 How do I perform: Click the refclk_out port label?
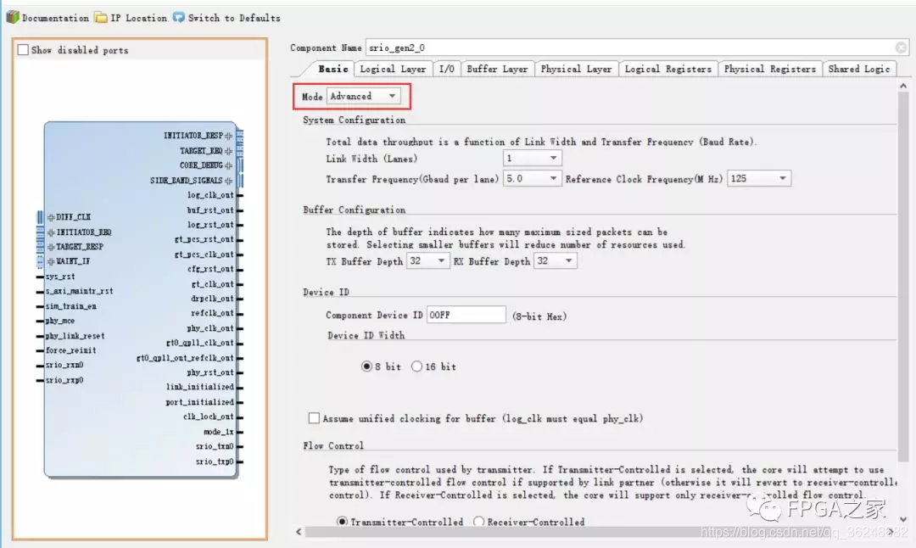[x=212, y=313]
